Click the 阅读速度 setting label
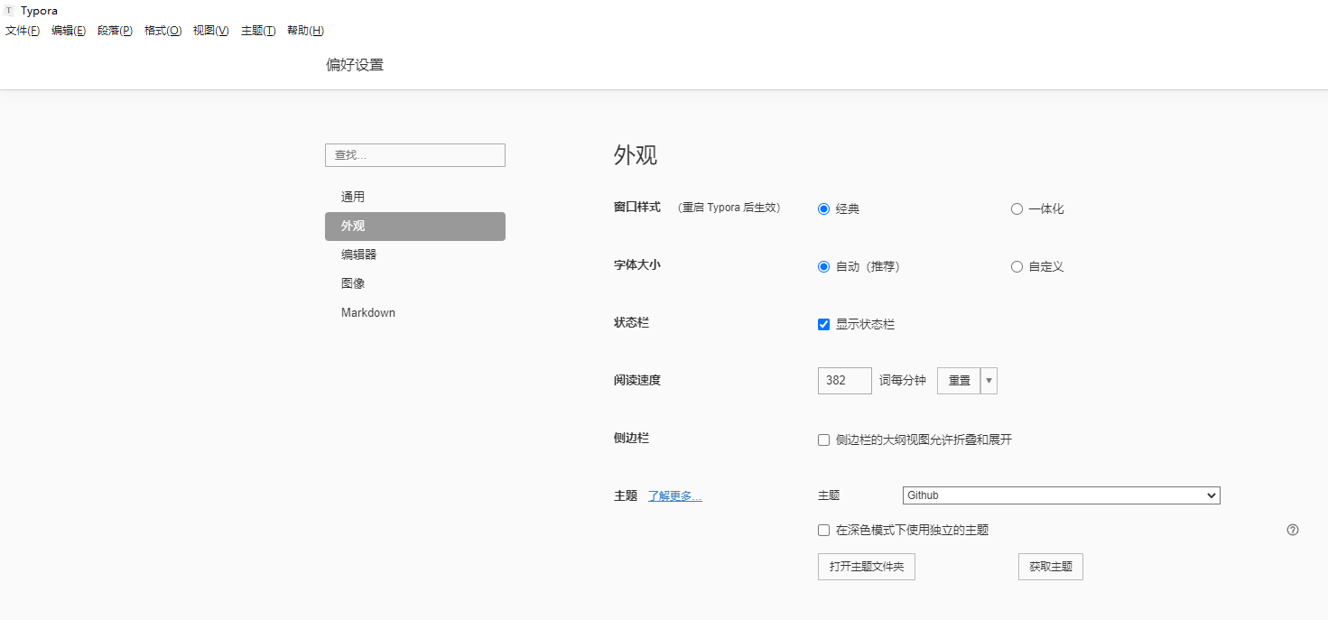1328x620 pixels. point(637,380)
